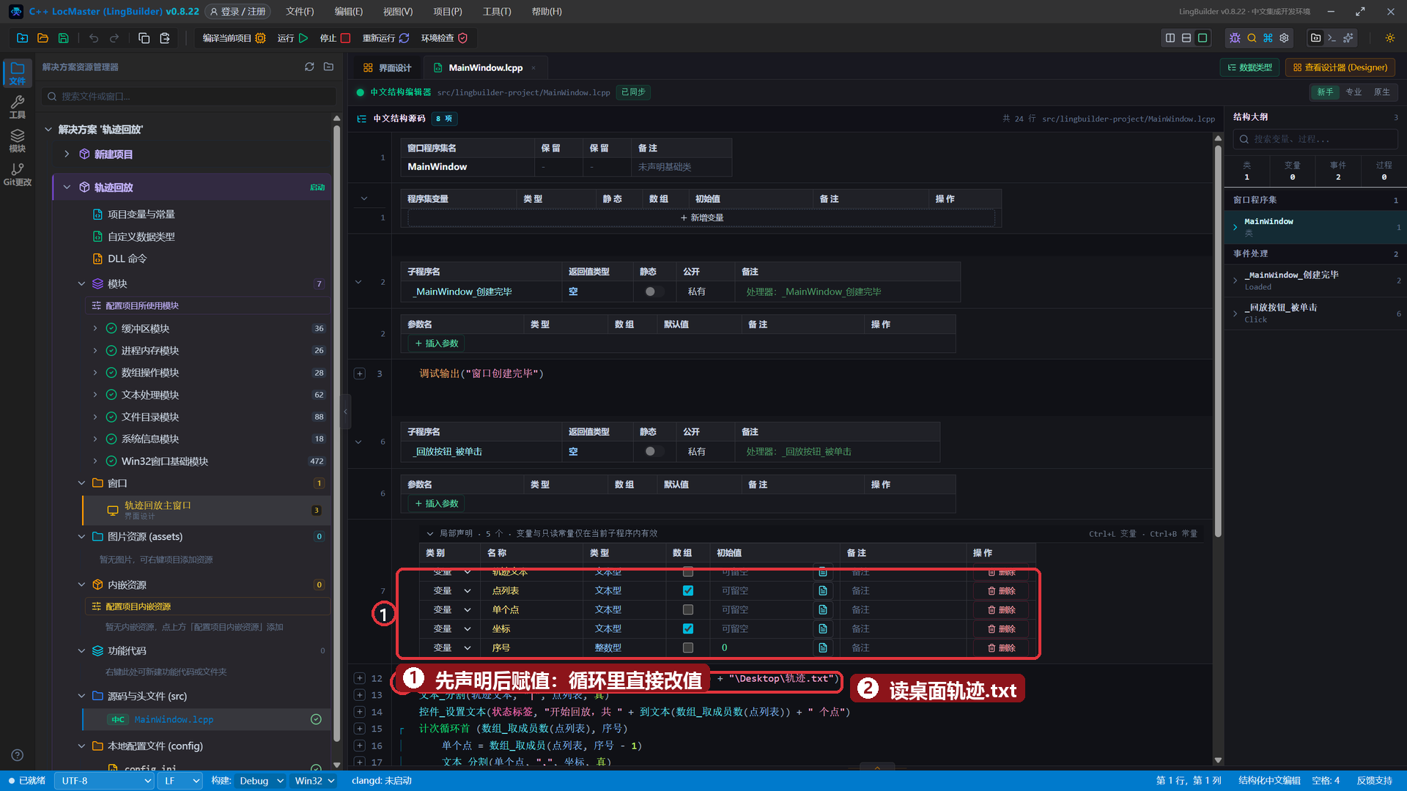The image size is (1407, 791).
Task: Collapse the 模块 tree section
Action: (81, 283)
